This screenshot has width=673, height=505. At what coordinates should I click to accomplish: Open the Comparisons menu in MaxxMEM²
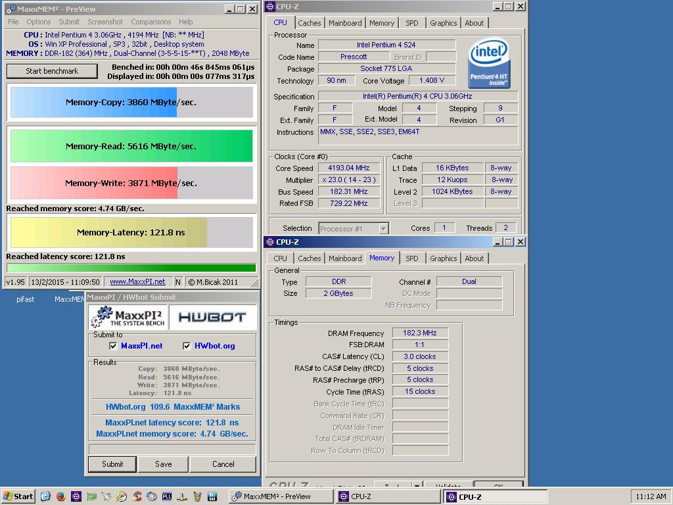point(151,22)
